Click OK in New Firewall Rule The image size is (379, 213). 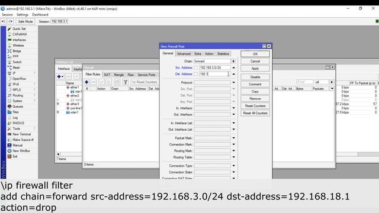255,54
